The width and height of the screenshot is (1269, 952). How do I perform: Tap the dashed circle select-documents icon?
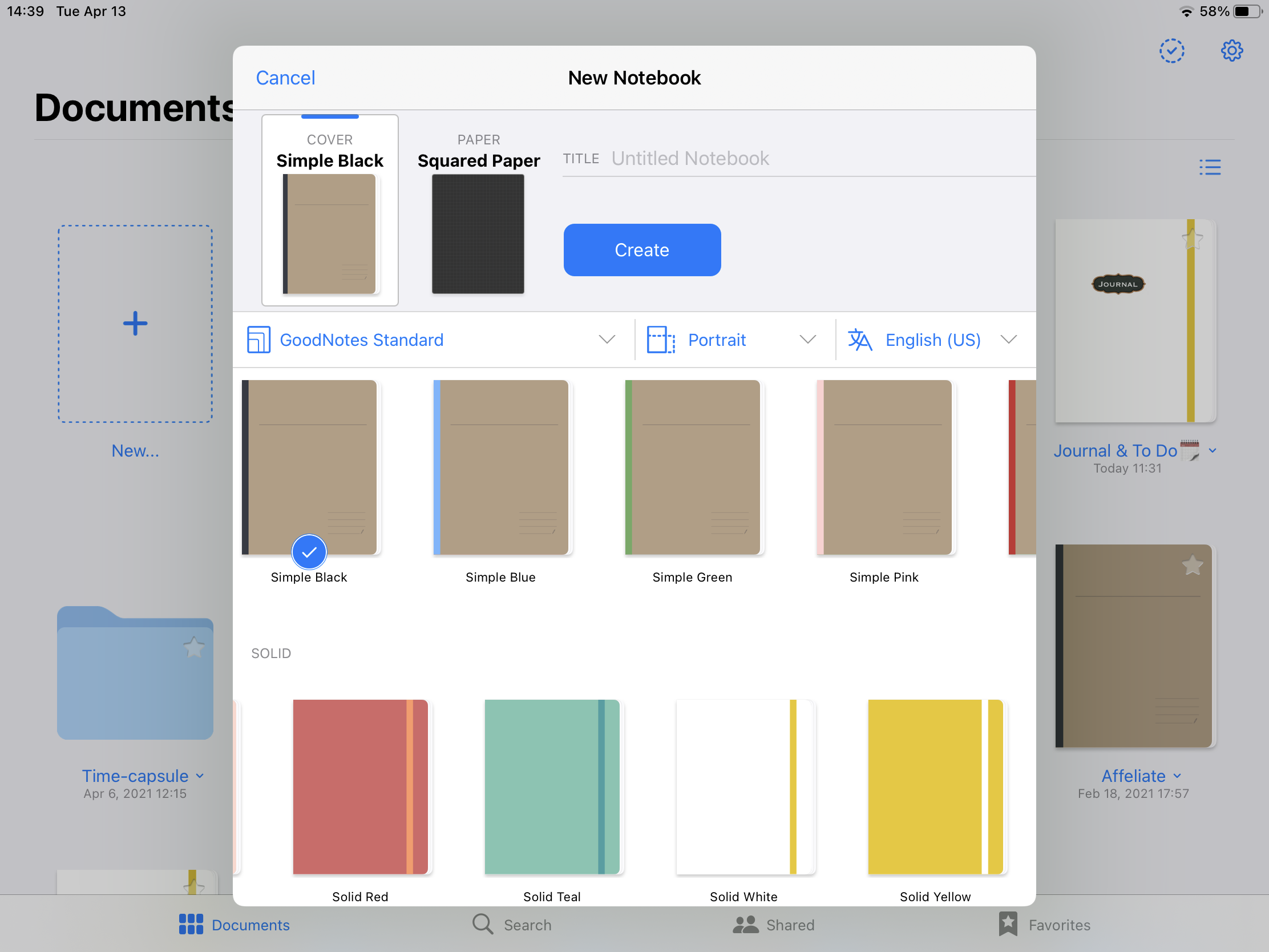[x=1171, y=51]
